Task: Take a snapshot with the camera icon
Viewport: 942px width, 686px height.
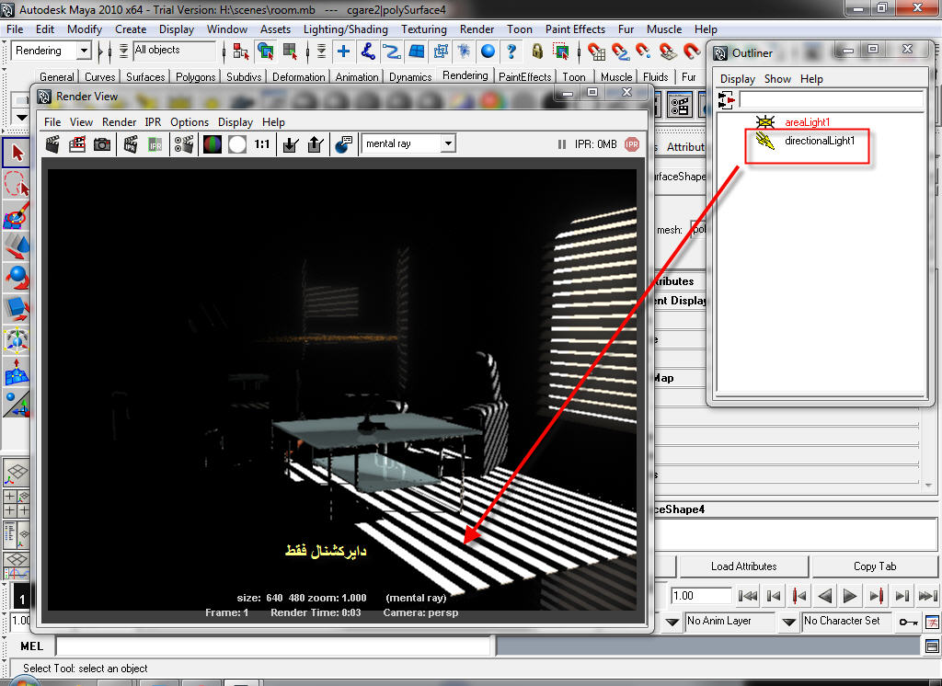Action: pyautogui.click(x=102, y=144)
